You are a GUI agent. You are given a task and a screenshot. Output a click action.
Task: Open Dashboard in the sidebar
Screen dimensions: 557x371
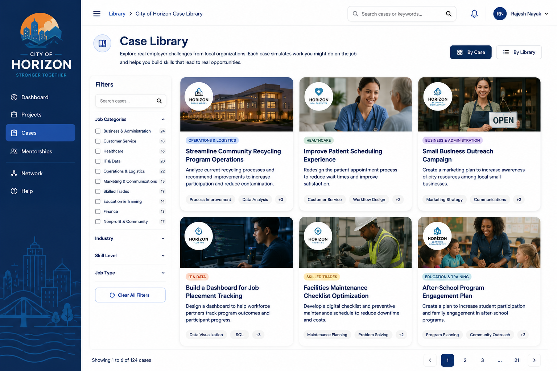pos(41,97)
